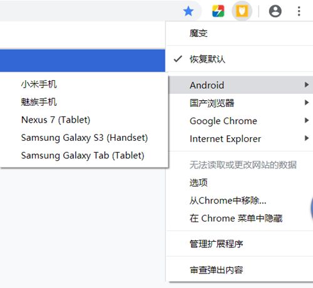Select 魅族手机 user agent
Image resolution: width=313 pixels, height=288 pixels.
(84, 102)
